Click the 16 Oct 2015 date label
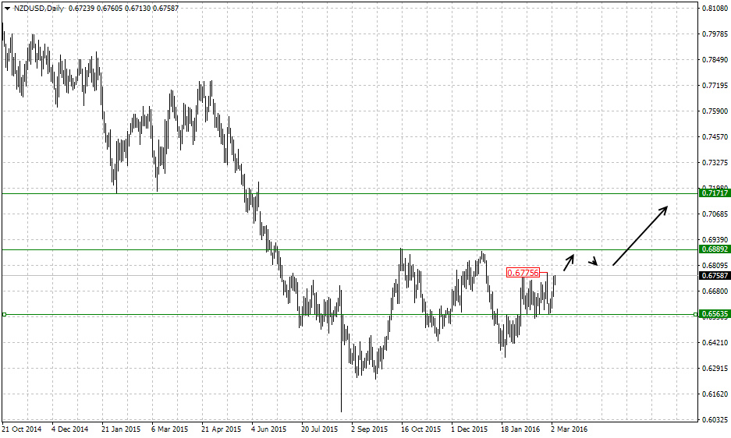Screen dimensions: 731x438 tap(420, 429)
